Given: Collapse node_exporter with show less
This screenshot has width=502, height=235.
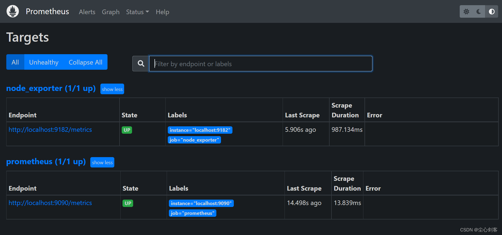Looking at the screenshot, I should click(112, 89).
